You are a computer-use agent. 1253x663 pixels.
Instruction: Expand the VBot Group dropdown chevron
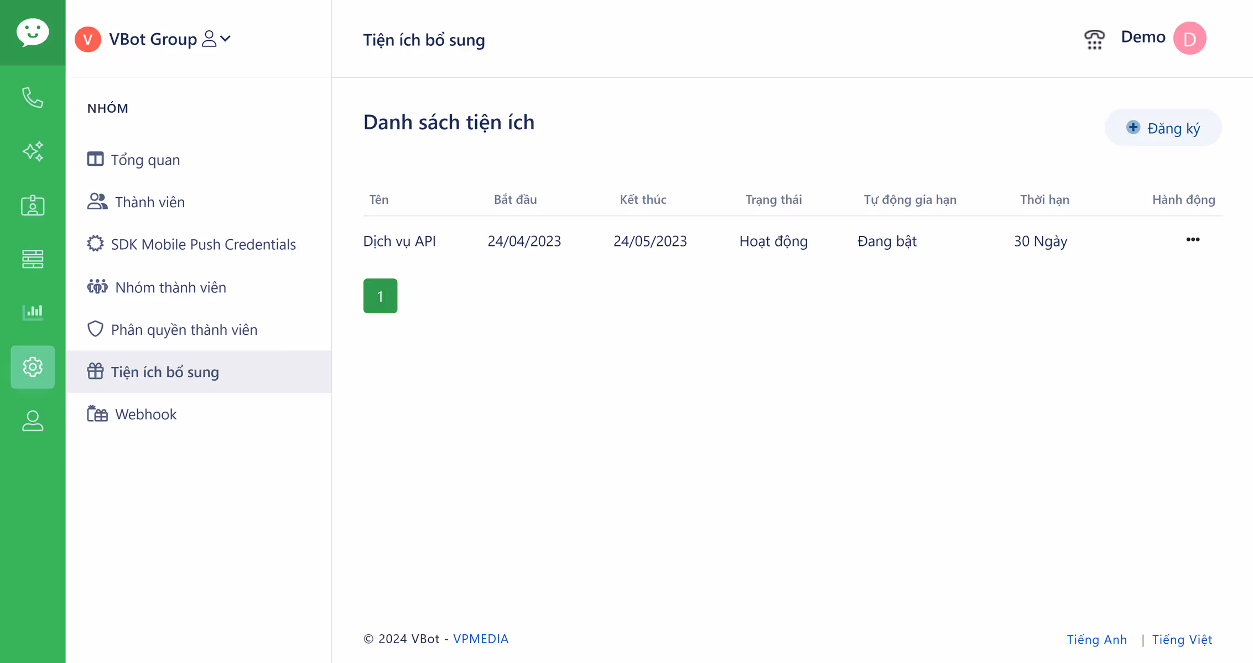(x=225, y=39)
